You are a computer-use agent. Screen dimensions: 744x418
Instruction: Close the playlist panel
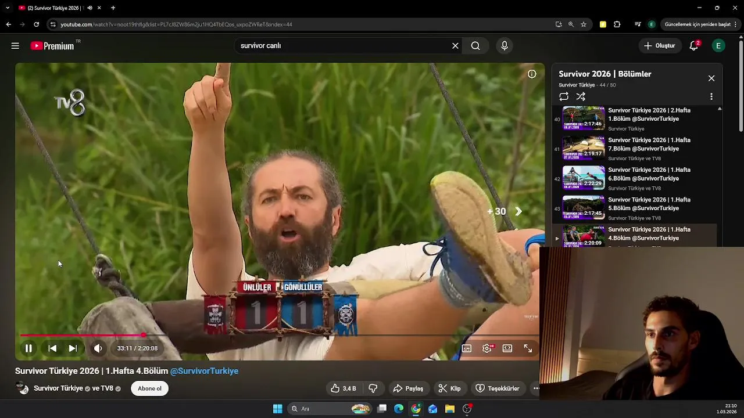coord(711,78)
